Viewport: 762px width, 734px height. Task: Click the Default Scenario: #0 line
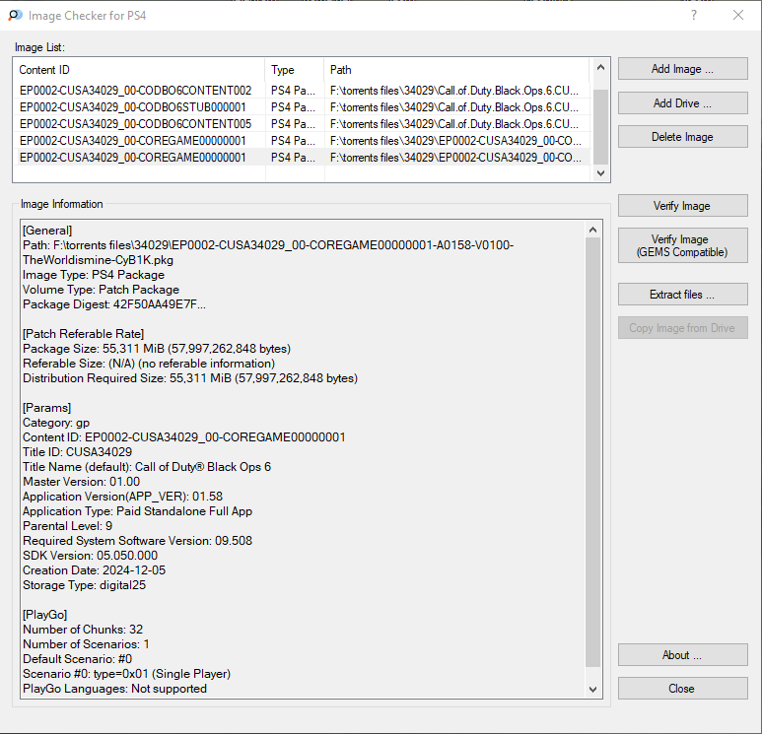pyautogui.click(x=77, y=659)
